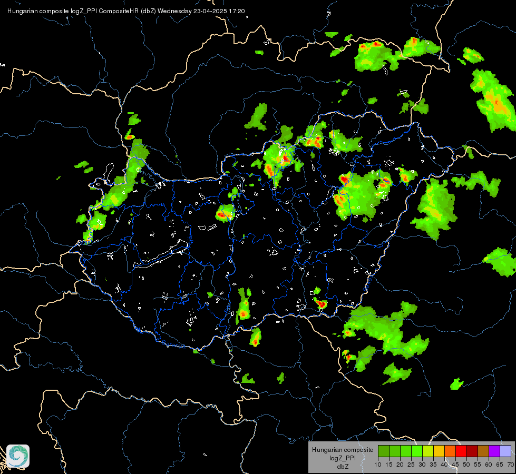Image resolution: width=516 pixels, height=474 pixels.
Task: Select the 15-20 dBZ green legend swatch
Action: [x=395, y=451]
